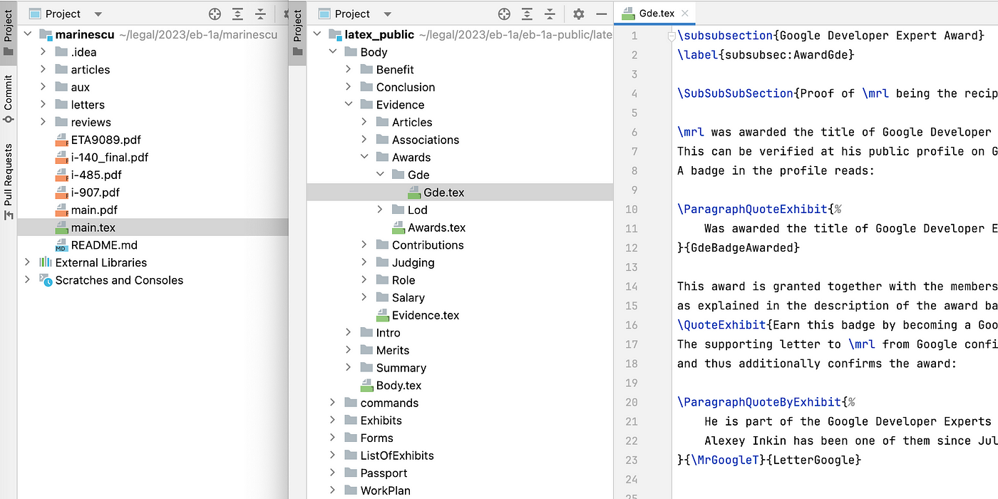The width and height of the screenshot is (998, 499).
Task: Open Project view dropdown in marinescu panel
Action: tap(98, 14)
